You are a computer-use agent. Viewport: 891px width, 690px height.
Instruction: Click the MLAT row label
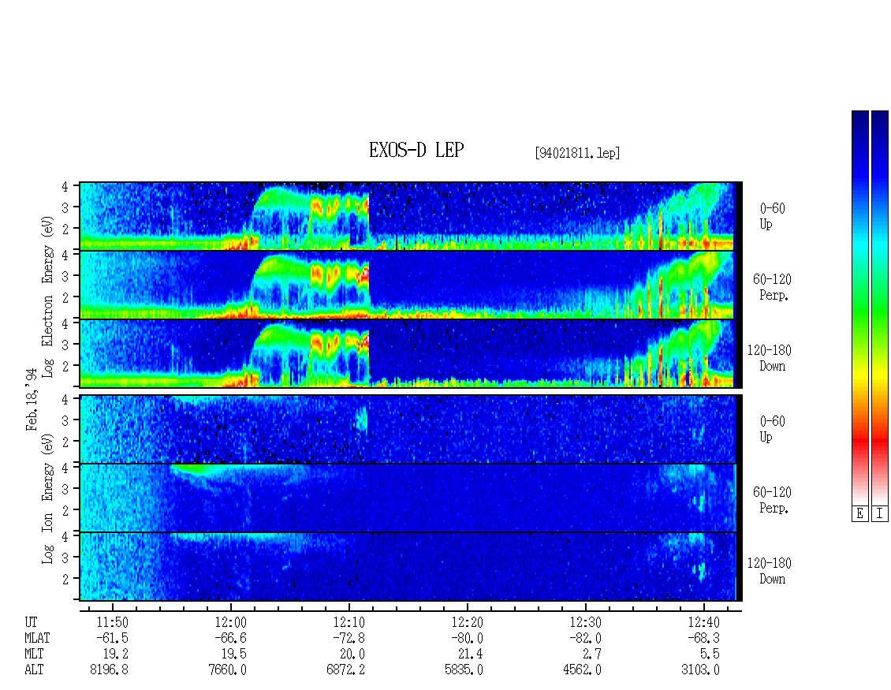(38, 638)
